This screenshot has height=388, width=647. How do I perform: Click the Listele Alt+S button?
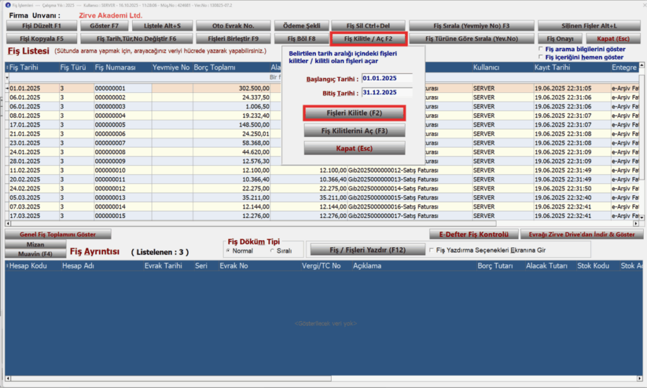point(162,25)
